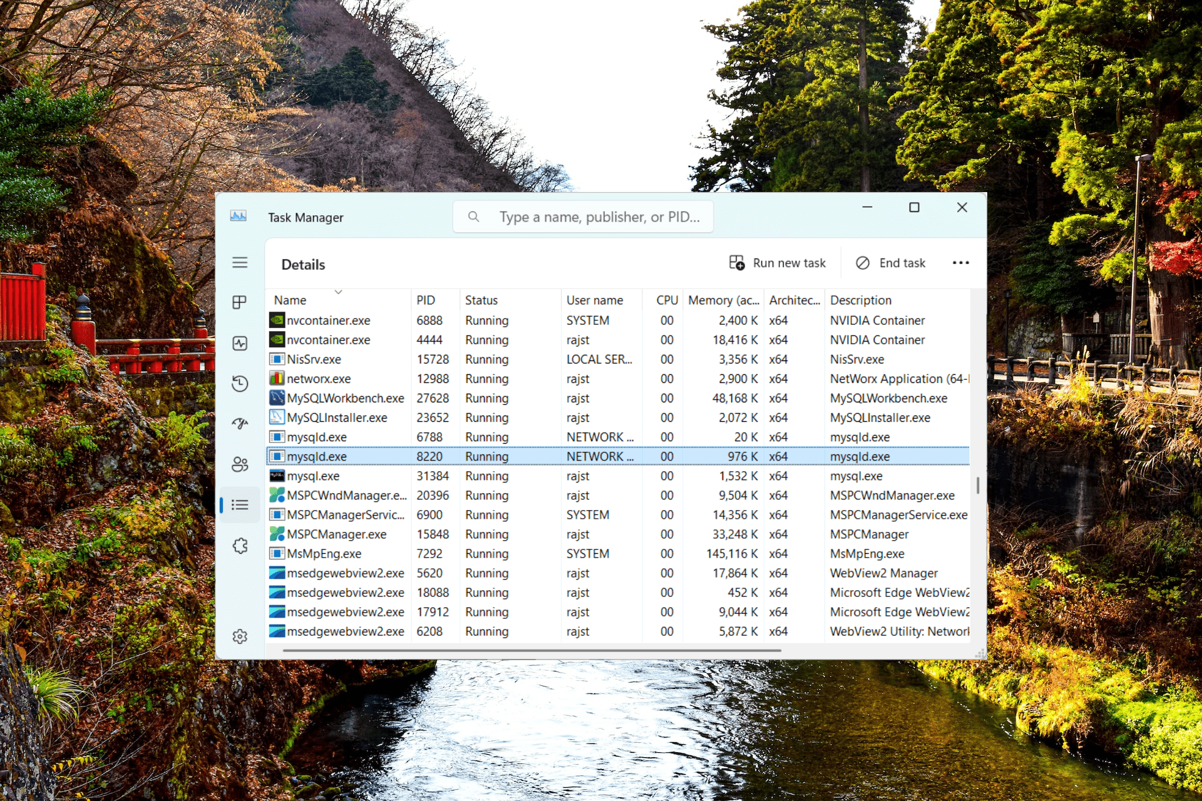Sort processes by PID column
1202x801 pixels.
(426, 300)
